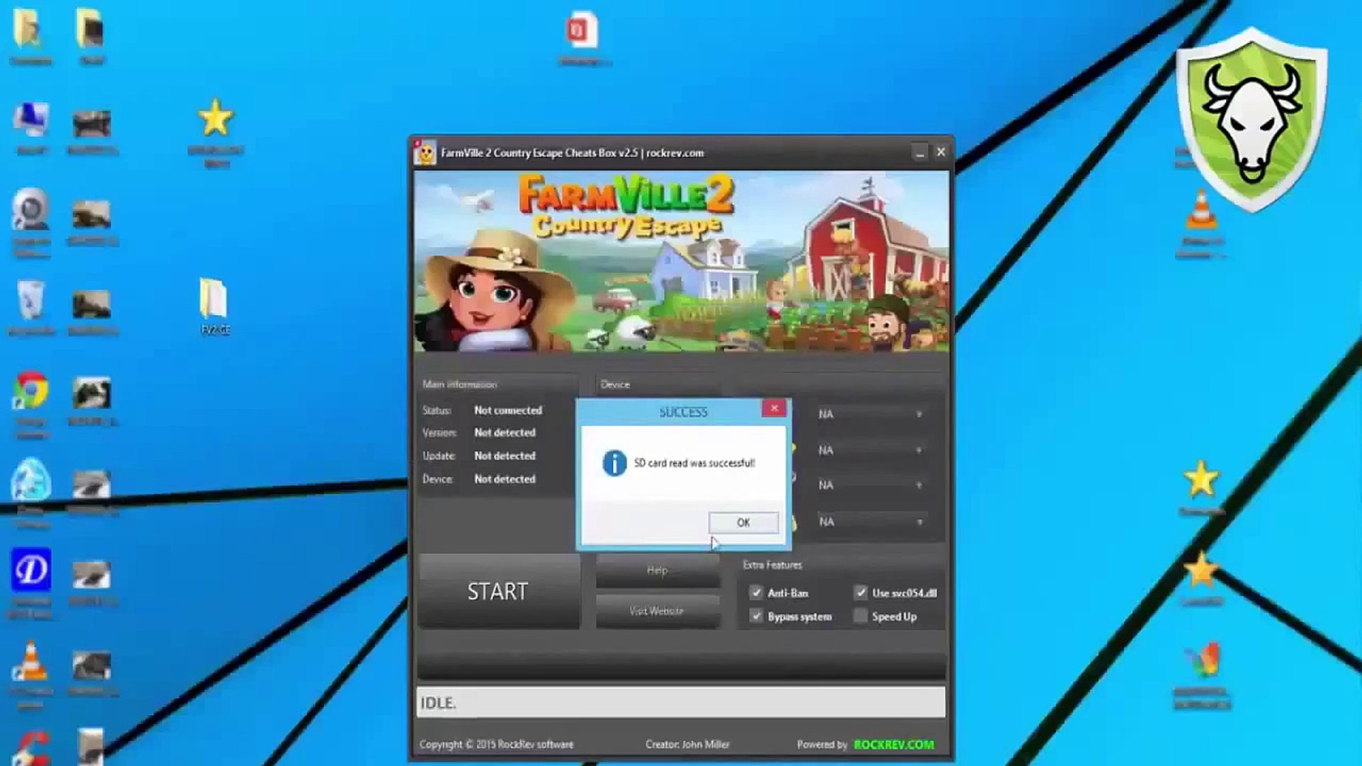Open the blue D desktop icon
Screen dimensions: 1362x766
coord(31,569)
